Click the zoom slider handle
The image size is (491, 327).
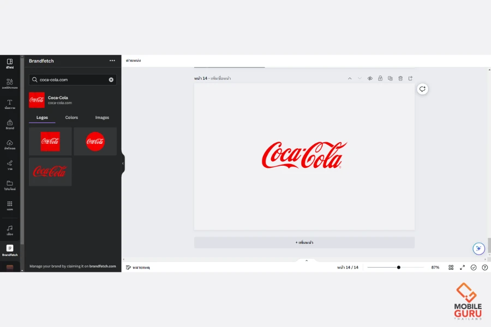pyautogui.click(x=399, y=268)
